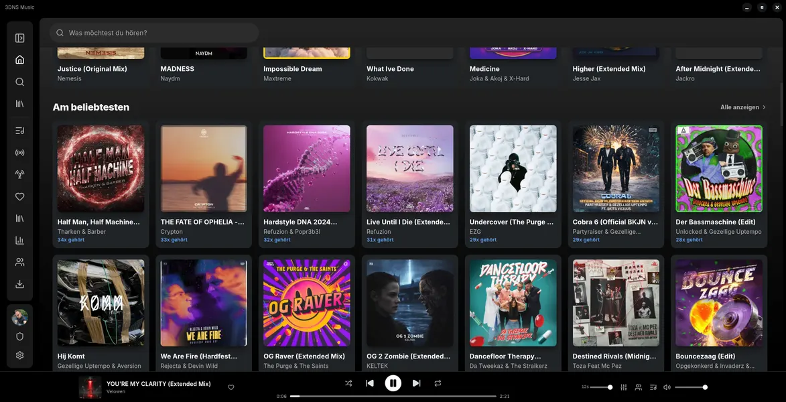Viewport: 786px width, 402px height.
Task: Open artist 'EZG'
Action: [x=476, y=232]
